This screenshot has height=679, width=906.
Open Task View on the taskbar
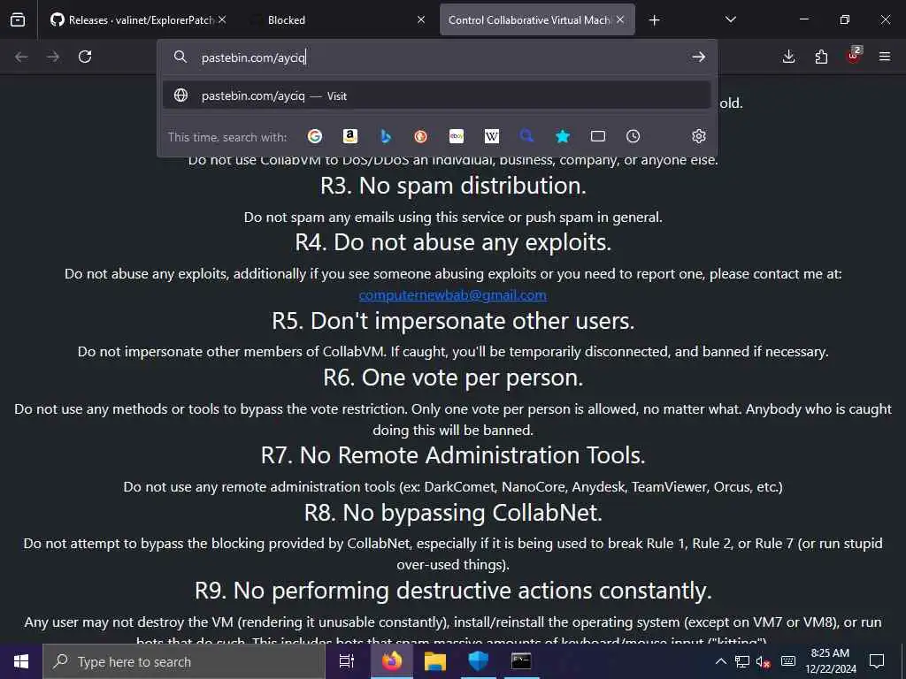[347, 661]
